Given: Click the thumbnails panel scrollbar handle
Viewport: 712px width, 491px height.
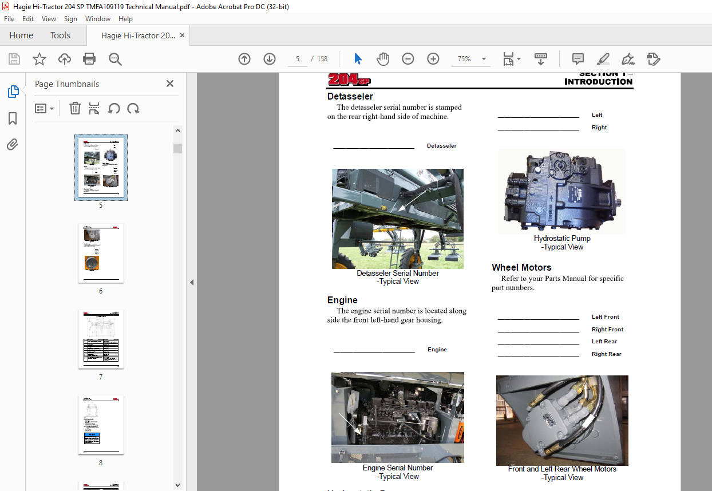Looking at the screenshot, I should [177, 148].
